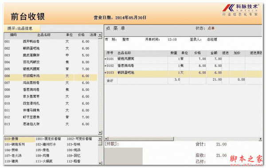Open category 109-回忆
This screenshot has width=266, height=168.
(x=74, y=156)
